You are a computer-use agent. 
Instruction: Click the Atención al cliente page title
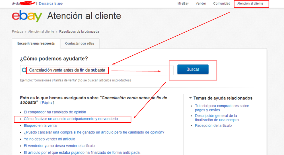(x=84, y=16)
